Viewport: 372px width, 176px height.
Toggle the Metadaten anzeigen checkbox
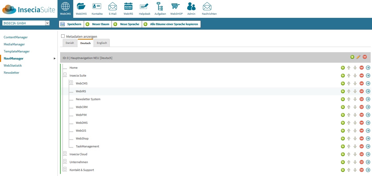coord(63,36)
